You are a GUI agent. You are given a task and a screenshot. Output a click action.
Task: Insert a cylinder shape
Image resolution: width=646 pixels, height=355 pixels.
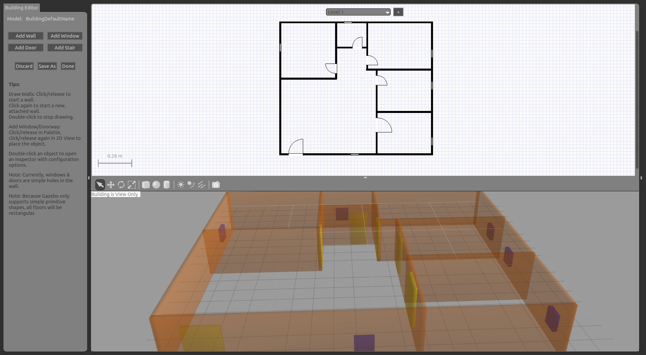pos(167,185)
